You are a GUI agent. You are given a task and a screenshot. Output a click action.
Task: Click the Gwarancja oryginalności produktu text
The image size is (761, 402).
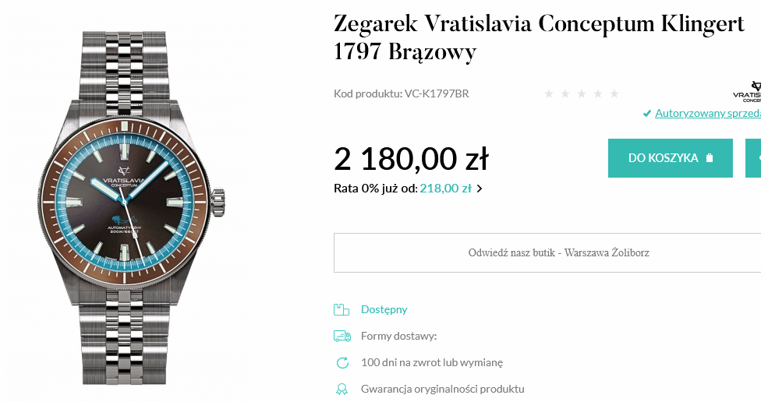[x=442, y=389]
